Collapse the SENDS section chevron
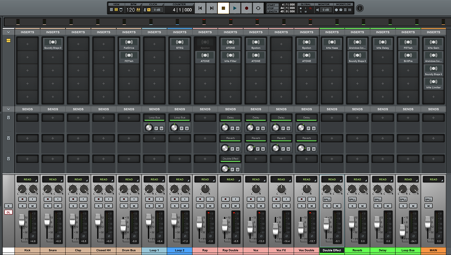Screen dimensions: 451x255 click(x=8, y=109)
